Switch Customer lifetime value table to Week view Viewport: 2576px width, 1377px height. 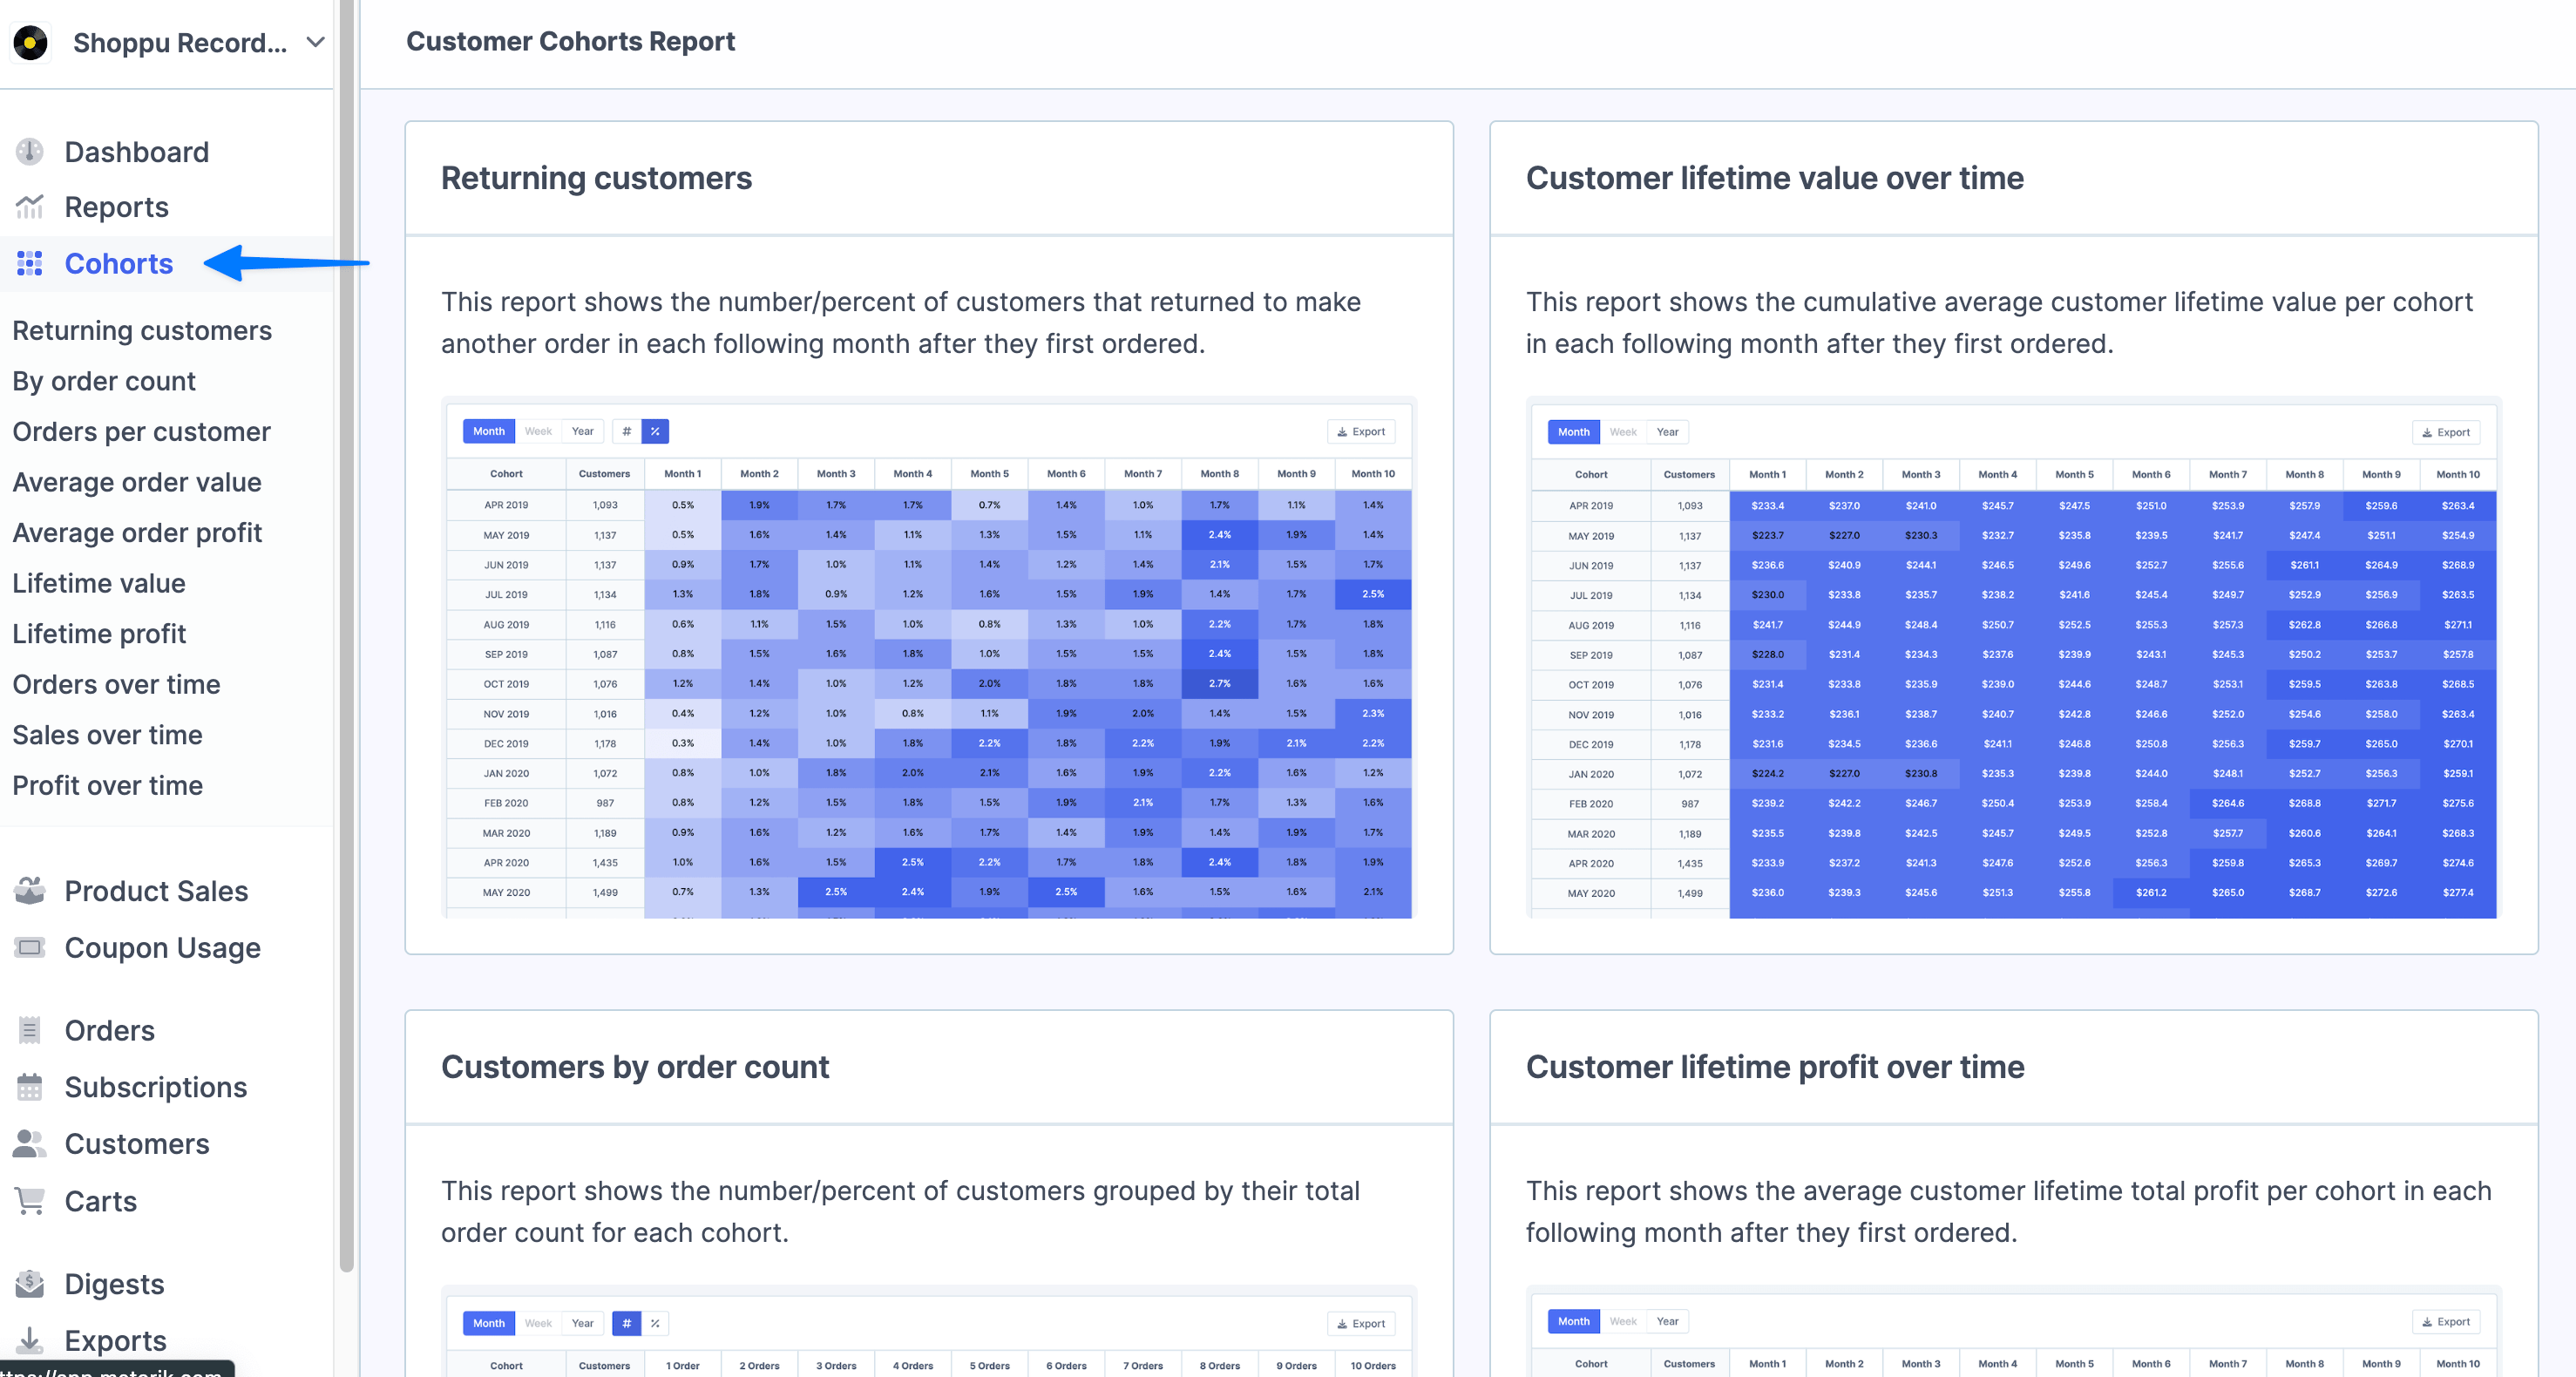(x=1622, y=431)
